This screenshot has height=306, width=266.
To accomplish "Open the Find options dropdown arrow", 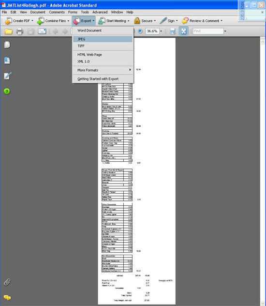I will (225, 31).
